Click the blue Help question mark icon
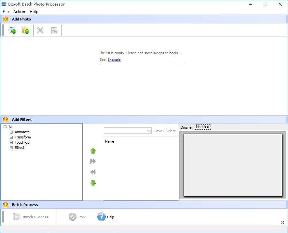The image size is (288, 233). (102, 217)
